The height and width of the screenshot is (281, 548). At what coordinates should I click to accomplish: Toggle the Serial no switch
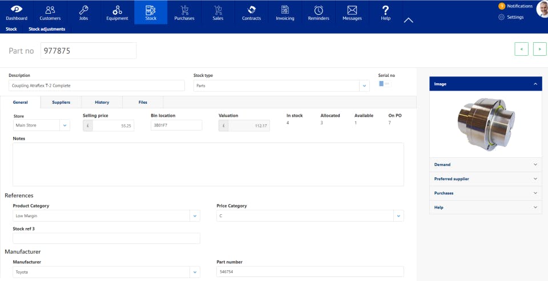(x=384, y=84)
